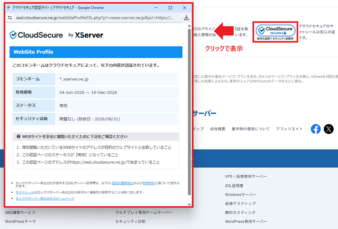Image resolution: width=338 pixels, height=229 pixels.
Task: Click the XServer logo in popup
Action: coord(89,35)
